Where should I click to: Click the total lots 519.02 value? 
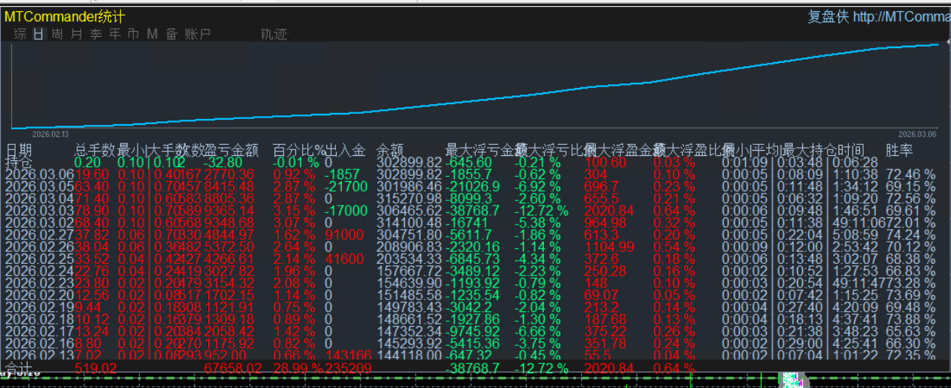click(x=95, y=367)
